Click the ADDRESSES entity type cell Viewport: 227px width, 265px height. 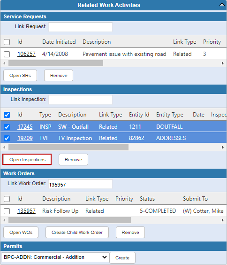[x=171, y=138]
